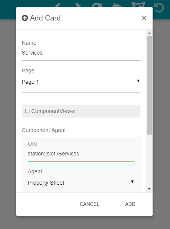Open the Page dropdown showing Page 1

tap(81, 82)
